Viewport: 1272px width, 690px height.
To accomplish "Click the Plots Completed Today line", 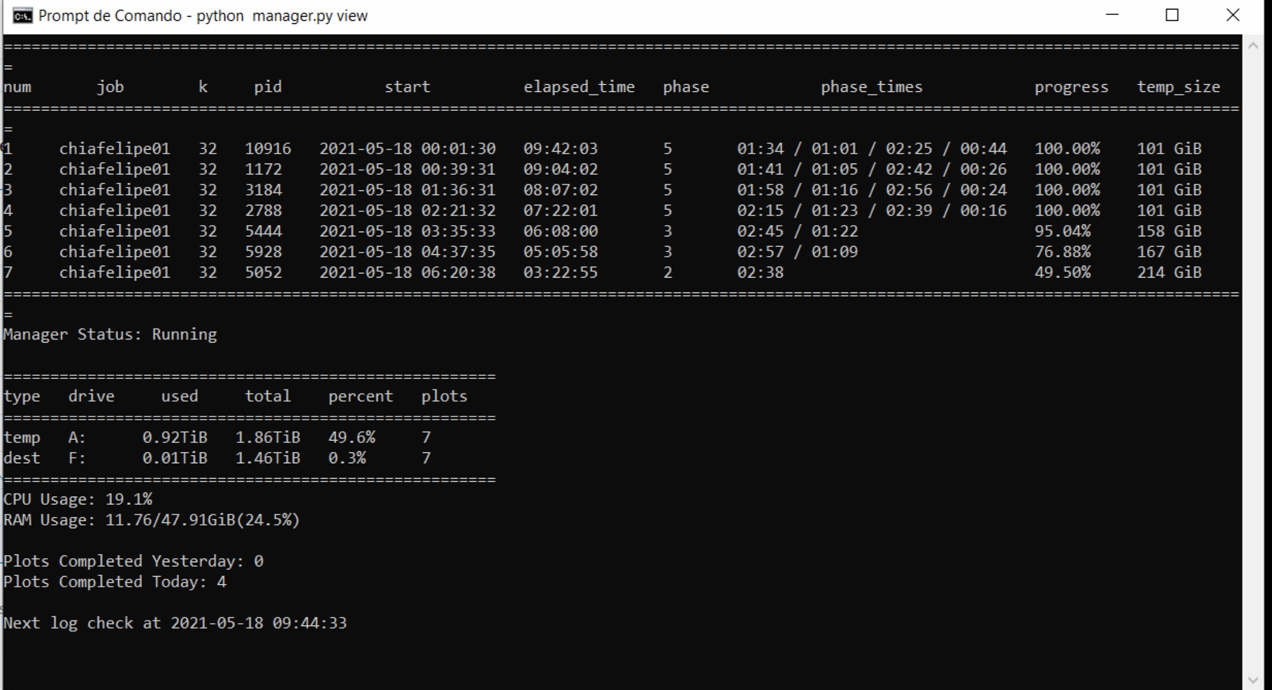I will tap(115, 582).
